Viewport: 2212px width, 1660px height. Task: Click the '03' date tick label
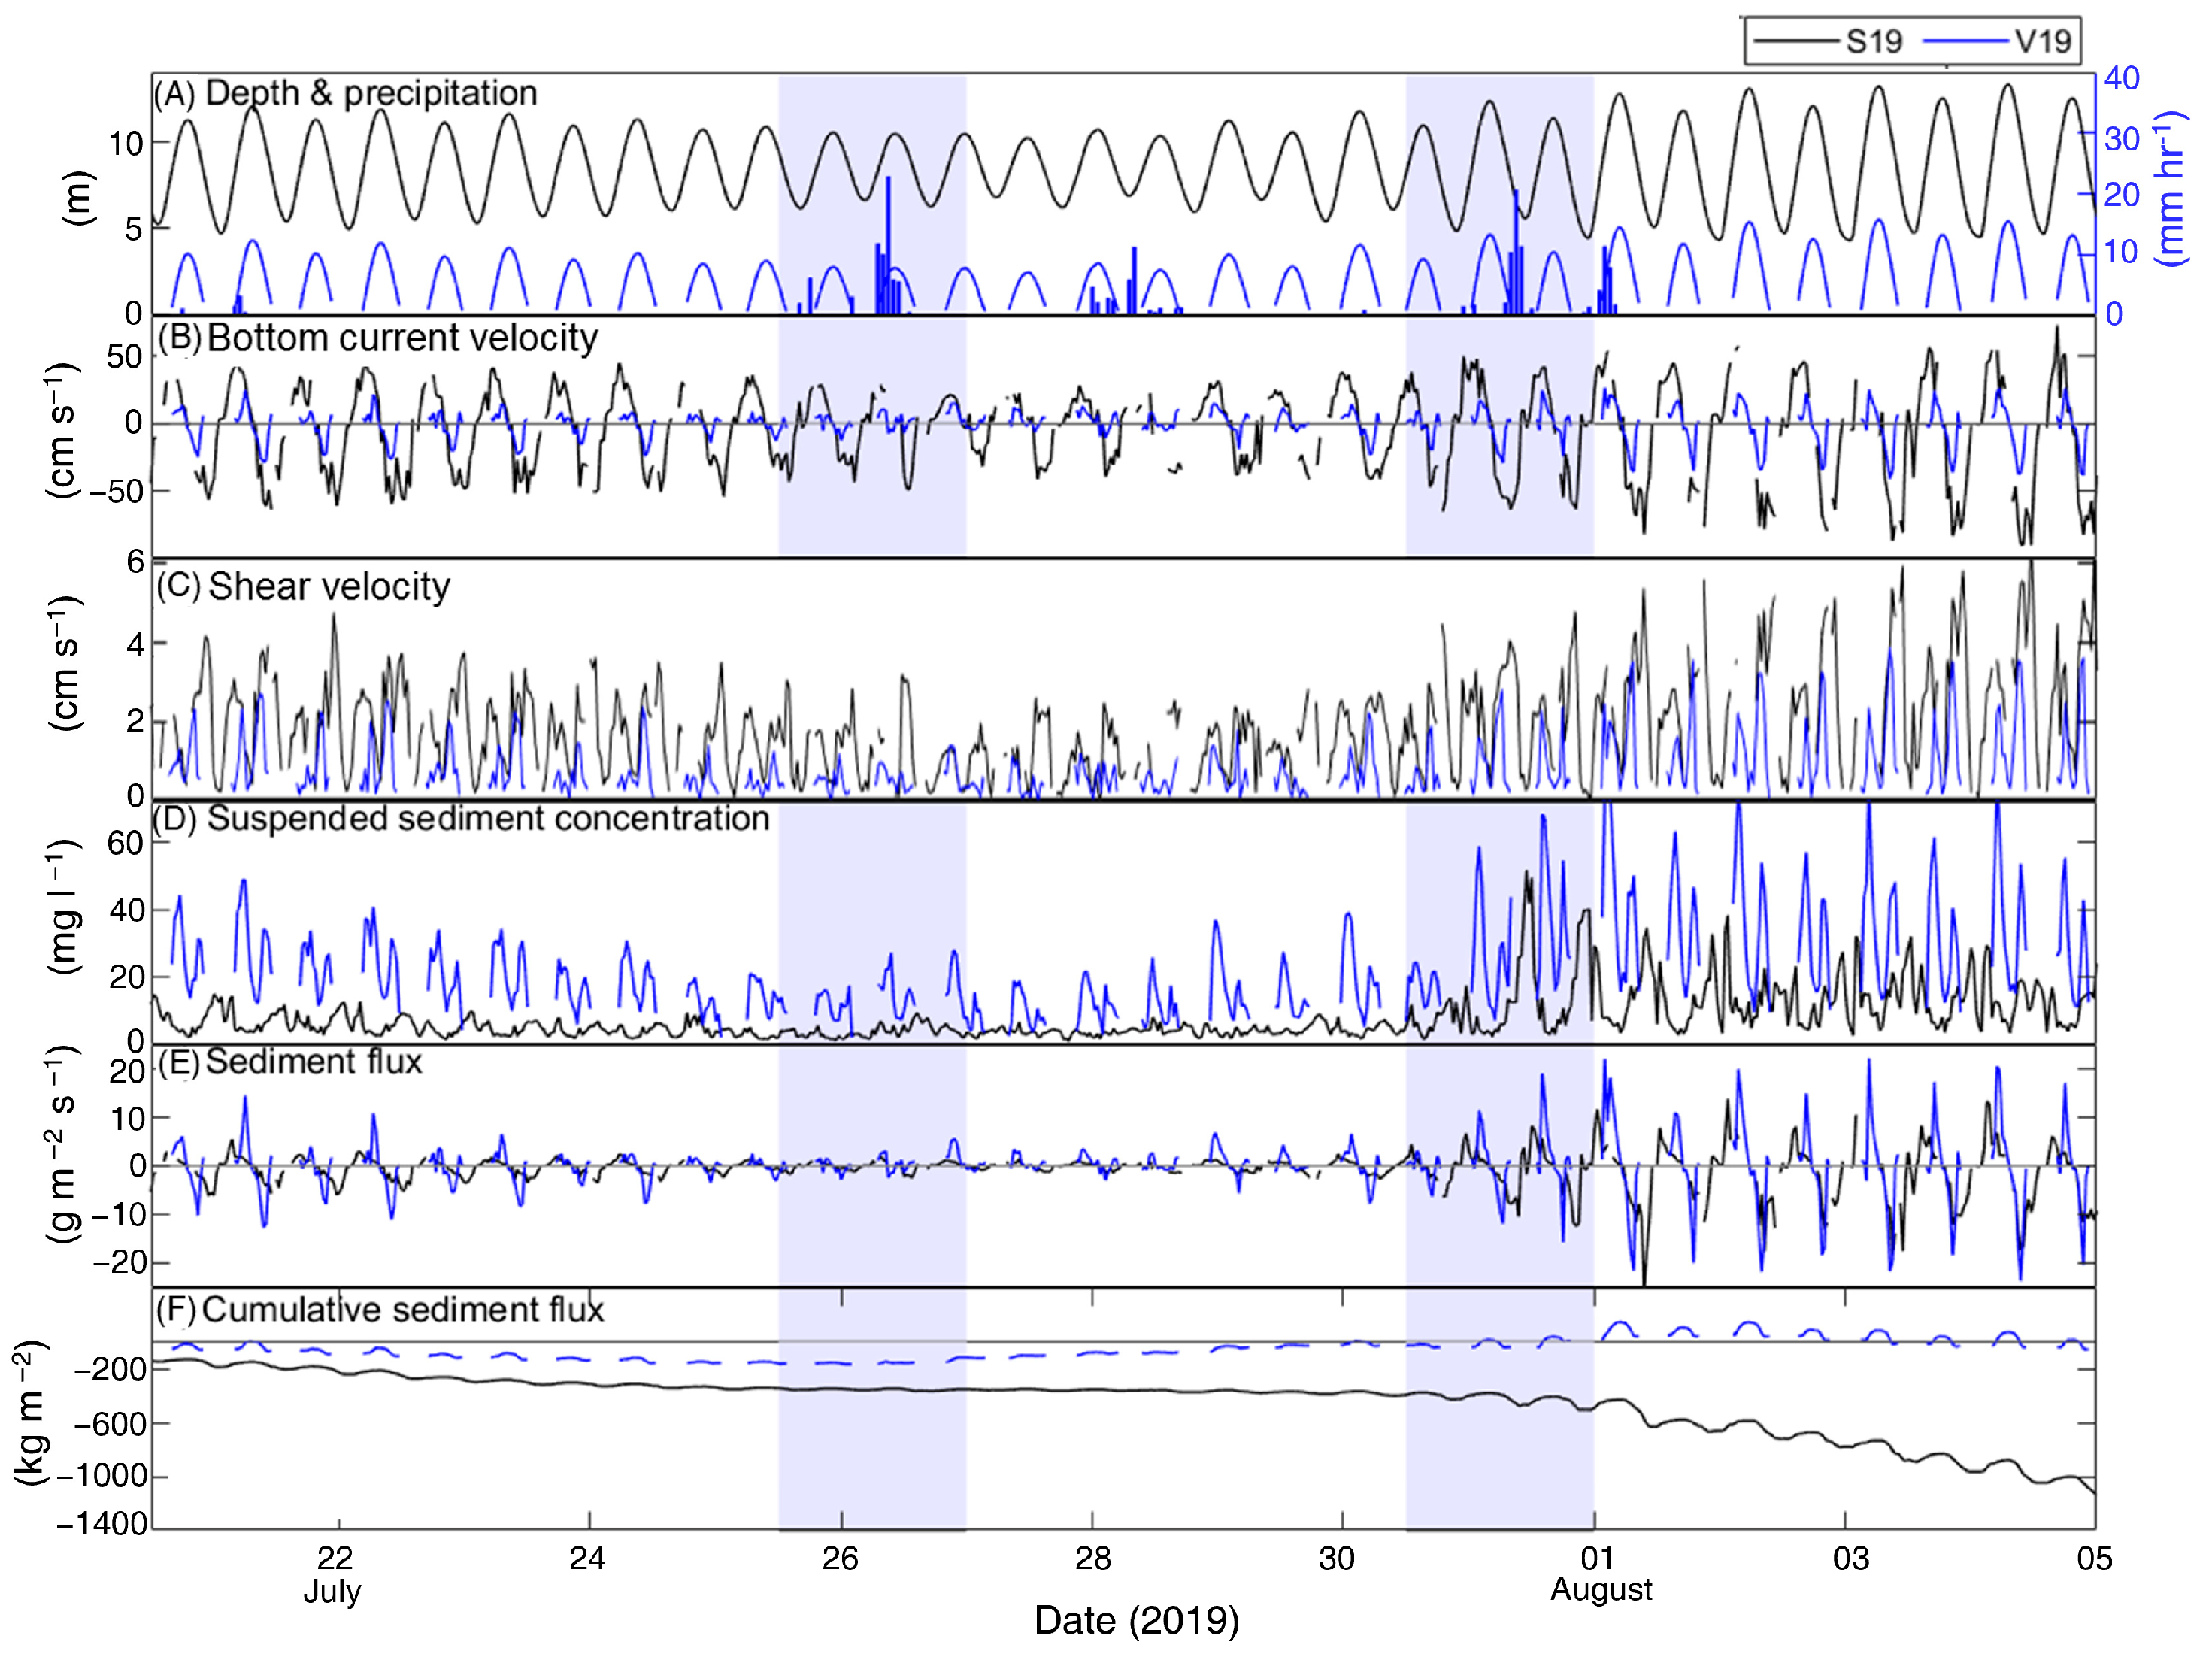1851,1558
